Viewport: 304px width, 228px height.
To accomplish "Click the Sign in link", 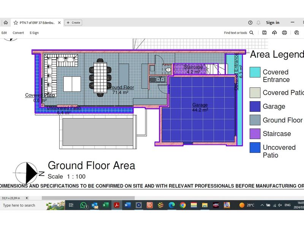I will [272, 23].
